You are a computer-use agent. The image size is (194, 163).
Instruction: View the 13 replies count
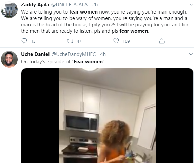pos(33,41)
